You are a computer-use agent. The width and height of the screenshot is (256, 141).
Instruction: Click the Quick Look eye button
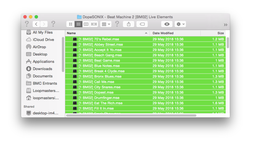(x=167, y=24)
